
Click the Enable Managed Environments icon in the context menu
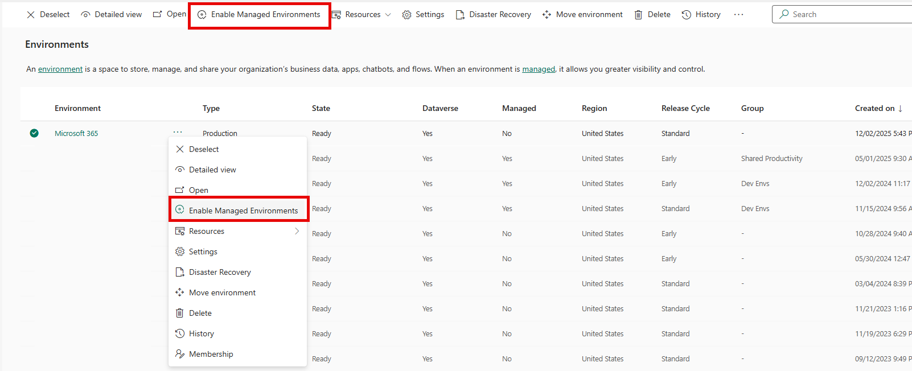pyautogui.click(x=180, y=210)
